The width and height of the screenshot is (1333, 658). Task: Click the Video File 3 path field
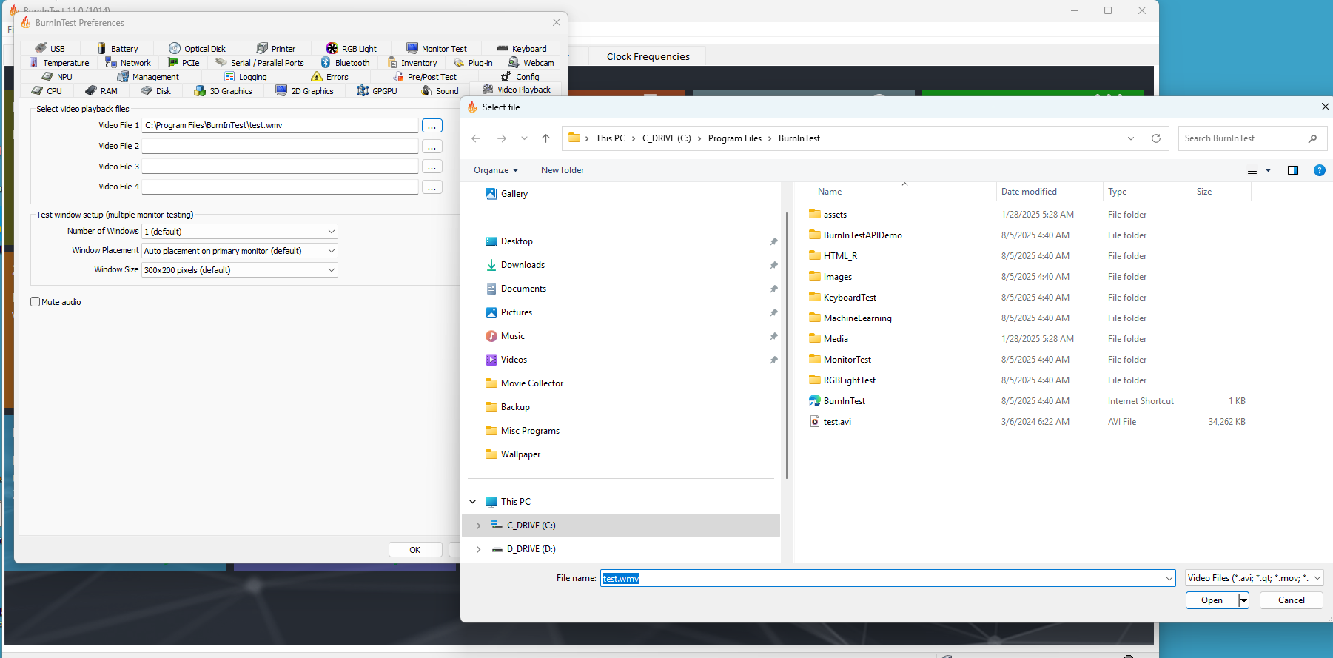coord(281,167)
